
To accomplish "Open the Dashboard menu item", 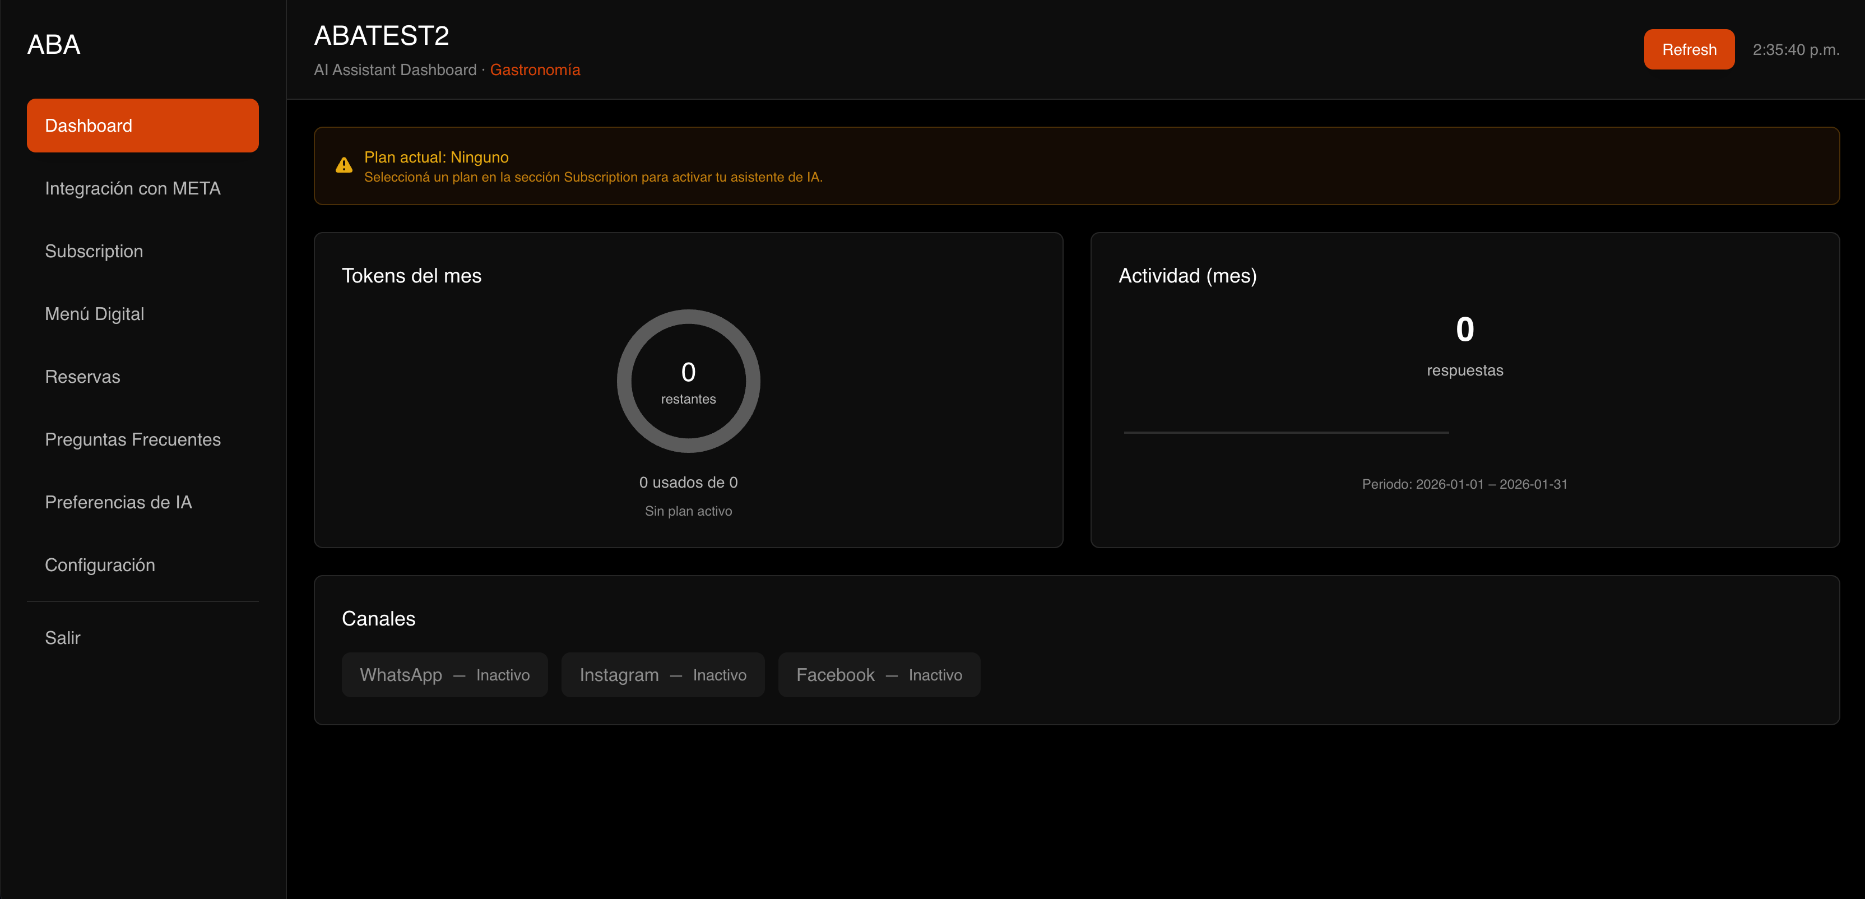I will (x=143, y=126).
